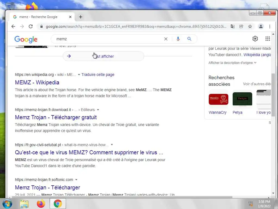
Task: Open the MEMZ - Wikipedia result
Action: 37,82
